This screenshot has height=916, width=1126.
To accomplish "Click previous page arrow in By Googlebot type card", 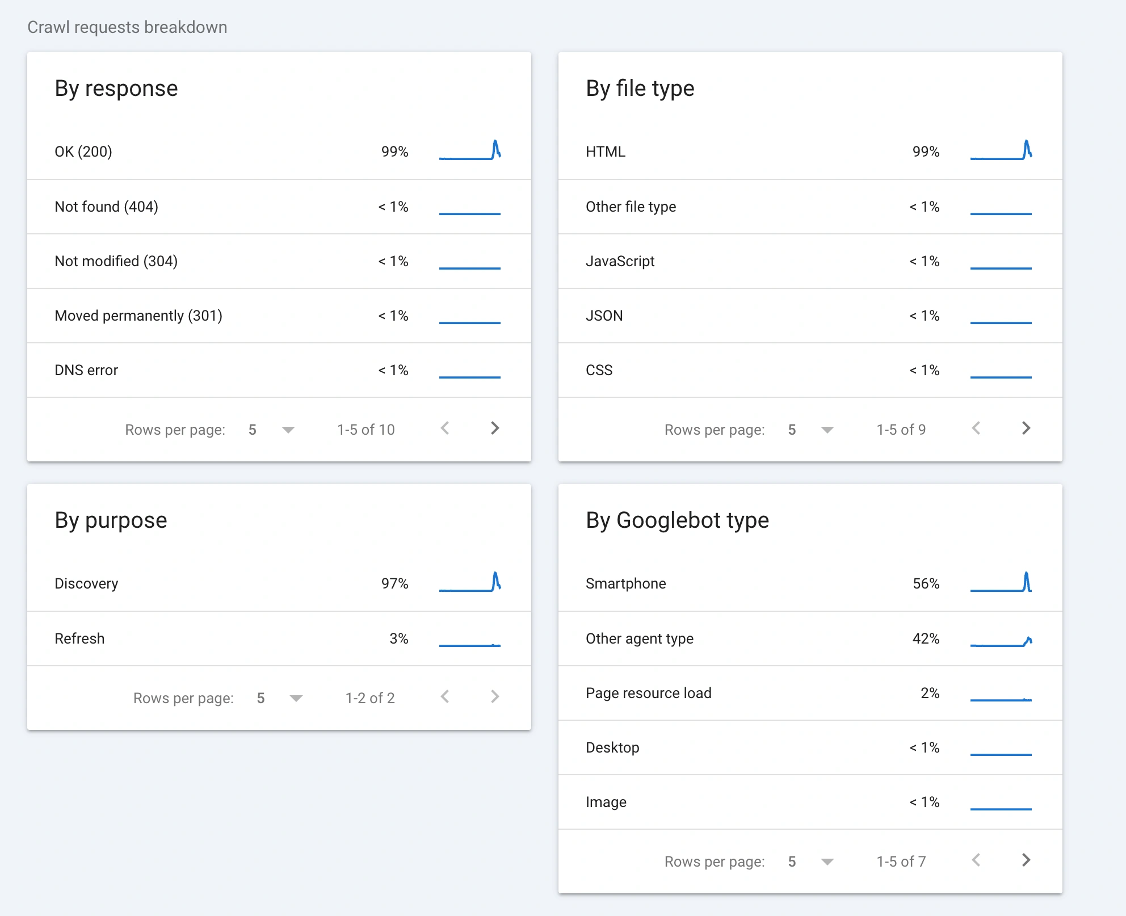I will tap(977, 861).
